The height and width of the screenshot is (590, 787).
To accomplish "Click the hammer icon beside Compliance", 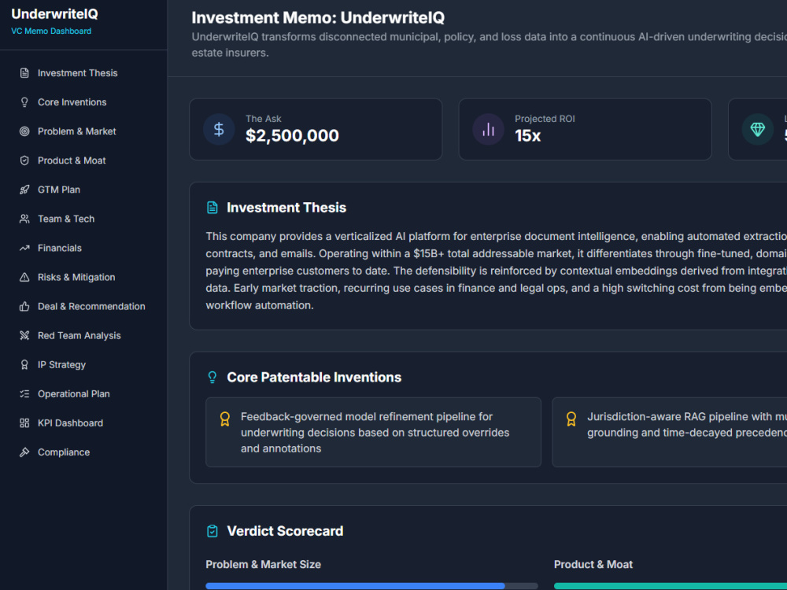I will (x=24, y=452).
